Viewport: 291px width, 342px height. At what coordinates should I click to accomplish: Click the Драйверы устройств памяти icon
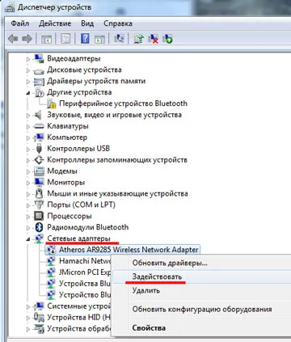39,82
